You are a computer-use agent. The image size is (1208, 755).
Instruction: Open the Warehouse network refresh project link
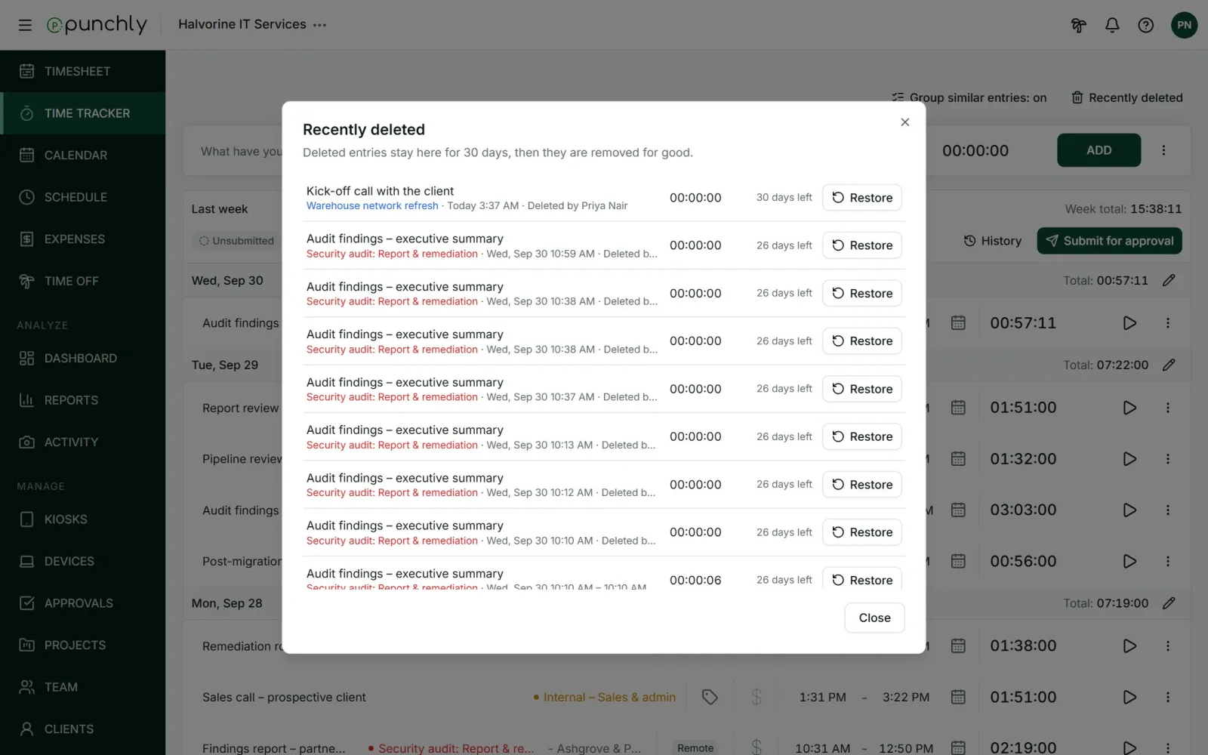tap(372, 205)
